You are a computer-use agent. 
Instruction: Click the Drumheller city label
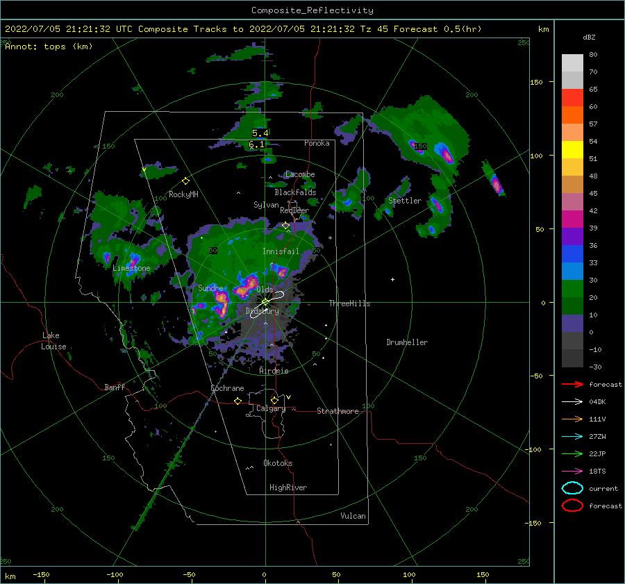pyautogui.click(x=407, y=342)
